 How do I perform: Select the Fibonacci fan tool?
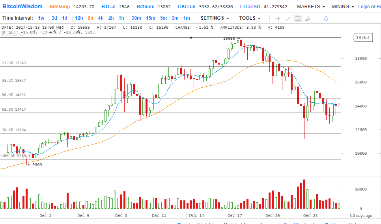[308, 19]
